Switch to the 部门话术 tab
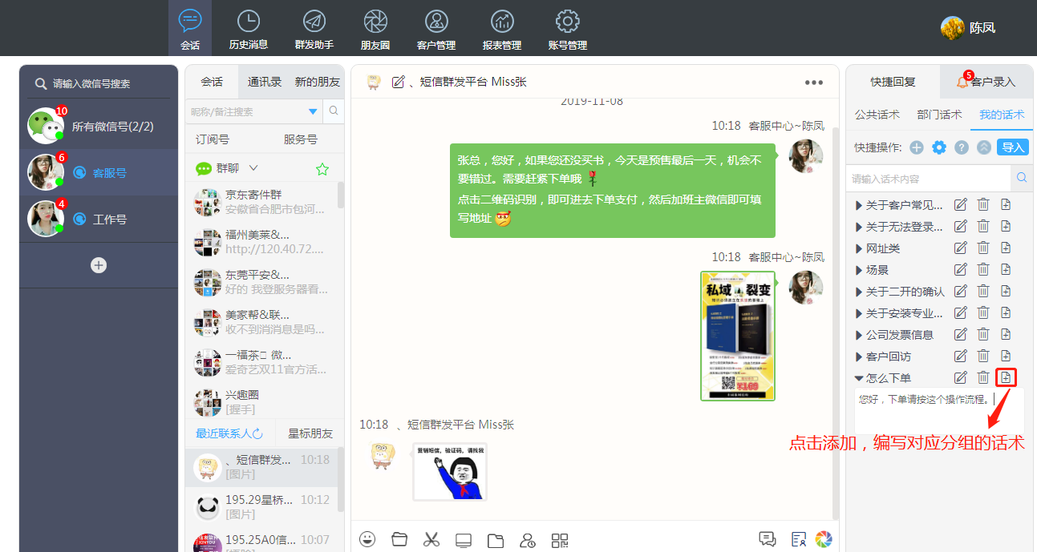This screenshot has height=552, width=1037. coord(939,115)
